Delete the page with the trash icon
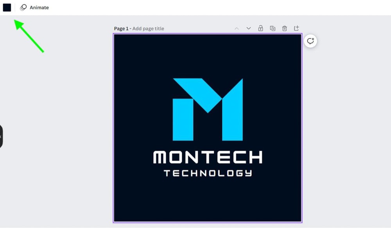 pyautogui.click(x=285, y=28)
